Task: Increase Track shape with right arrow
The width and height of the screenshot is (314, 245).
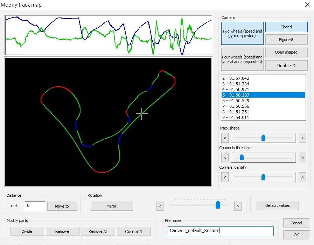Action: [302, 138]
